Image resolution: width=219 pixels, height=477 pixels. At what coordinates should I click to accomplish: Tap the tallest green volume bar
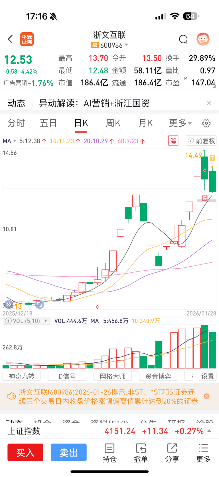tap(205, 346)
